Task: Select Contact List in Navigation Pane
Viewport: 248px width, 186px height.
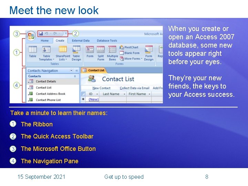Action: (x=53, y=87)
